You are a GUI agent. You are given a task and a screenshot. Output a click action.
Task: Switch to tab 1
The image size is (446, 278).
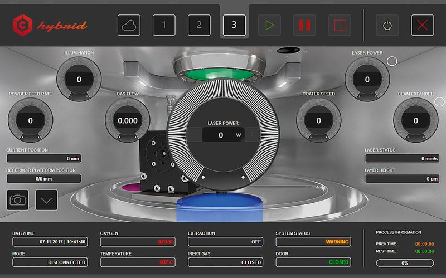point(164,25)
